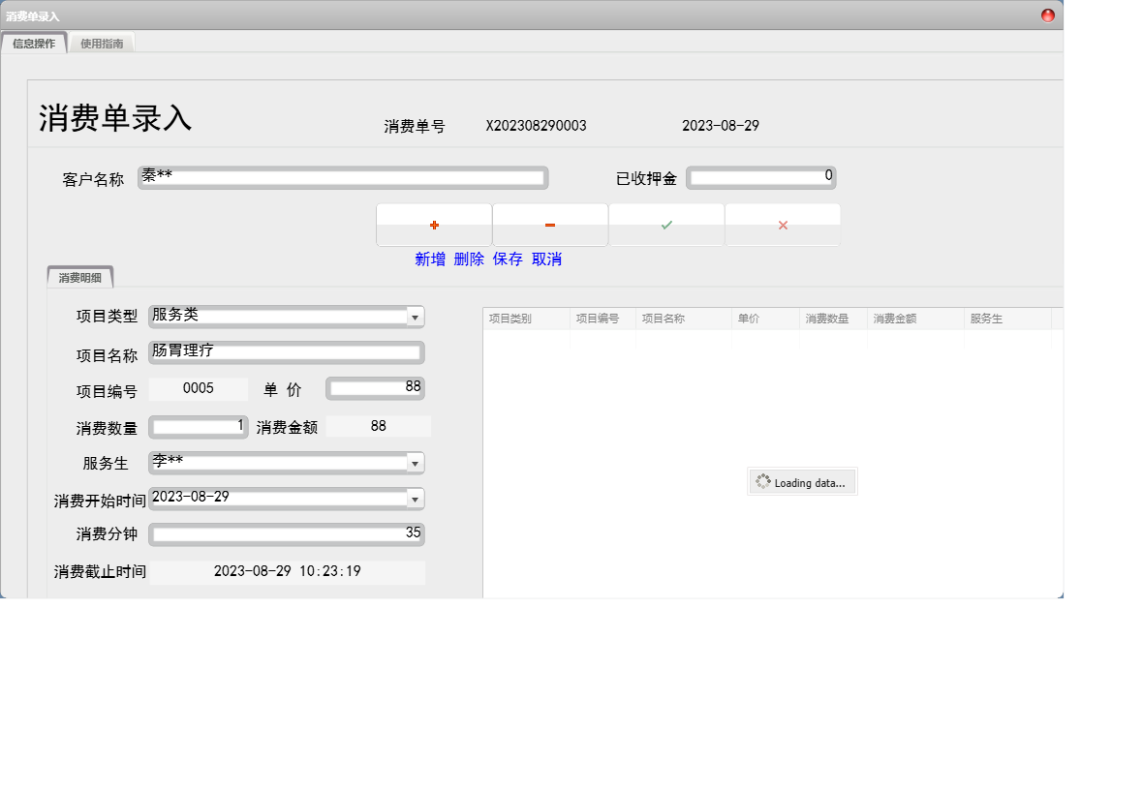Click the 消费金额 column header
The width and height of the screenshot is (1143, 791).
(914, 319)
